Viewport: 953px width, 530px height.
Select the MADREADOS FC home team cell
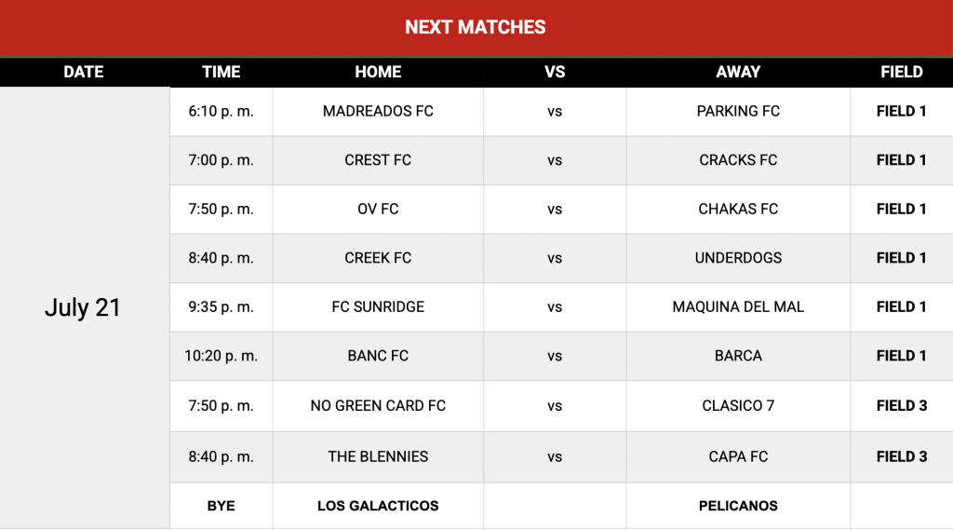click(x=378, y=112)
